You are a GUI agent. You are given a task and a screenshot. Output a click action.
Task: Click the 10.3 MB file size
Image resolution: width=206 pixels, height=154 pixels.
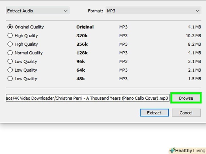click(193, 36)
